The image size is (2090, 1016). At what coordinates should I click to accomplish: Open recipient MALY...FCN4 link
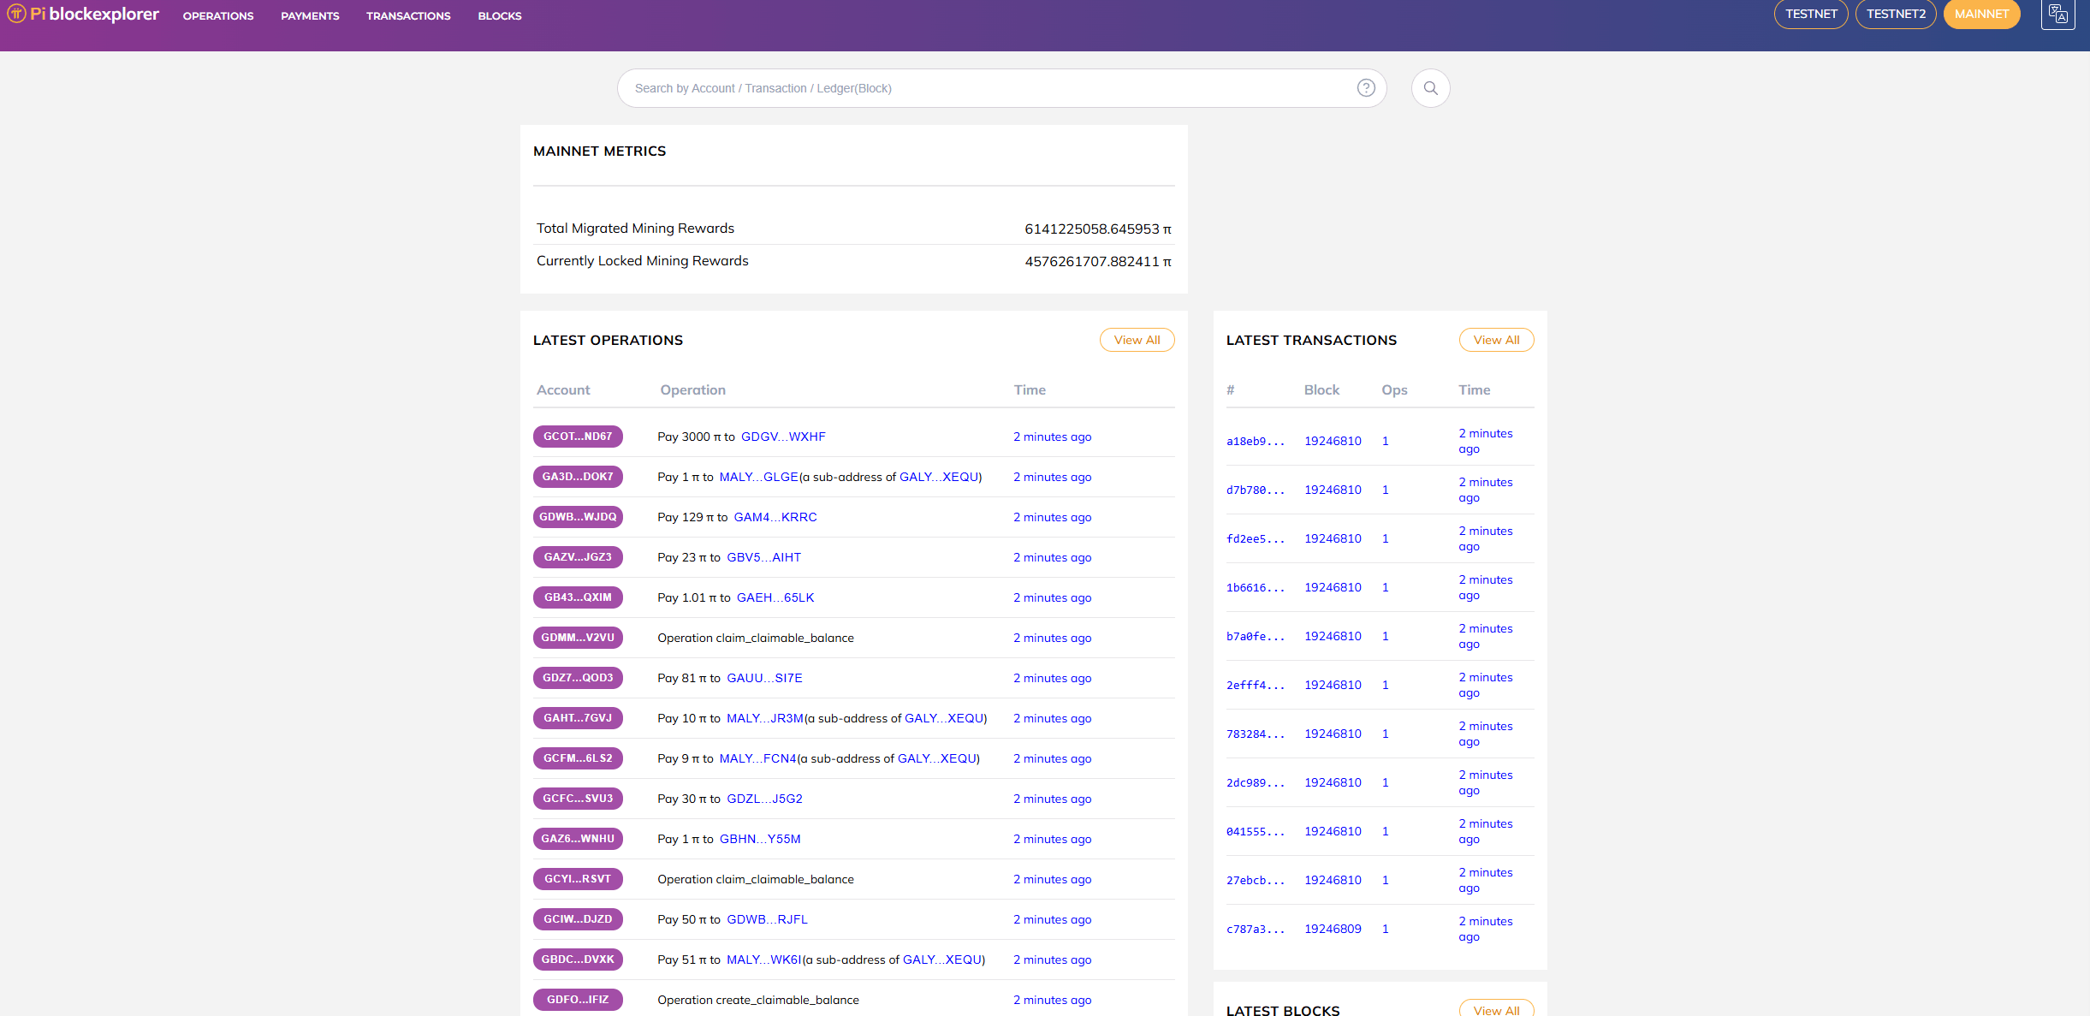coord(757,758)
